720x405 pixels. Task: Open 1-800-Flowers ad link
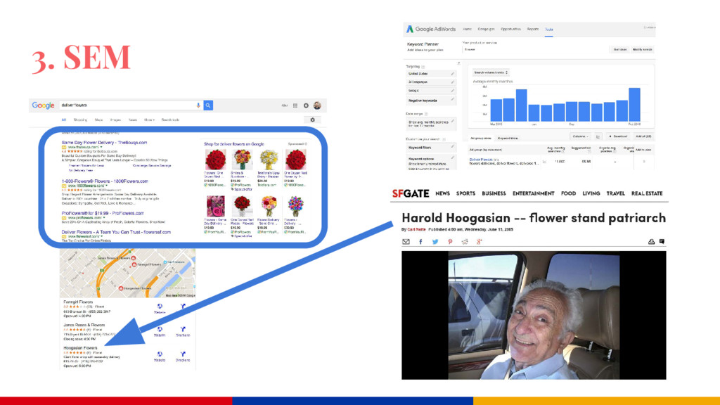point(105,181)
